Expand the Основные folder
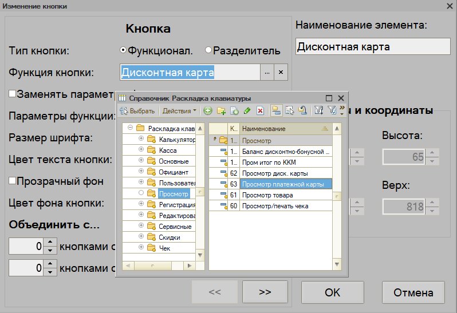Screen dimensions: 457x313 coord(141,160)
